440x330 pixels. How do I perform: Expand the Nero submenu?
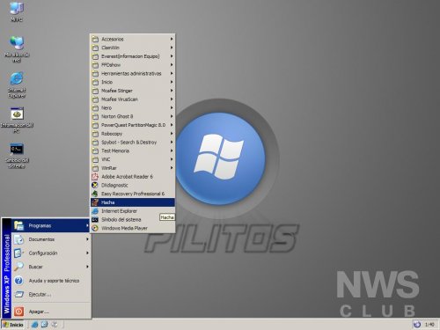[x=133, y=107]
